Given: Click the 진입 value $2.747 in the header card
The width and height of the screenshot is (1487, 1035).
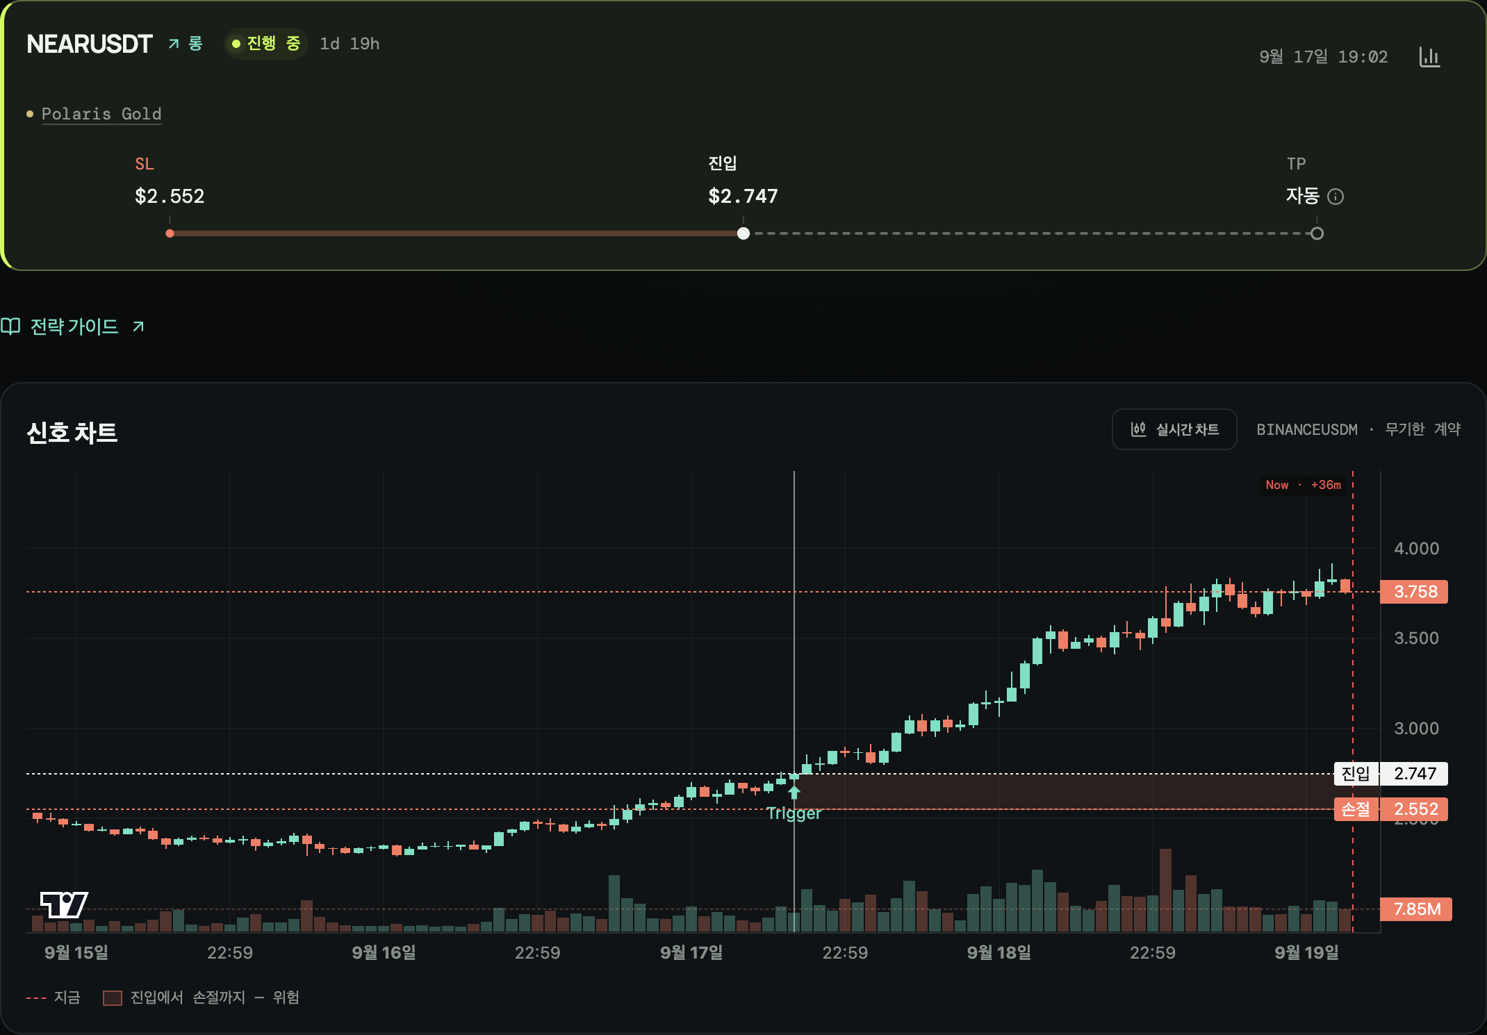Looking at the screenshot, I should [743, 196].
